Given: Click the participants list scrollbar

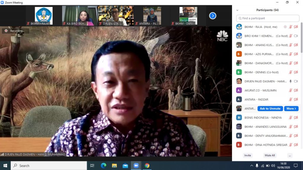Looking at the screenshot, I should click(x=302, y=38).
